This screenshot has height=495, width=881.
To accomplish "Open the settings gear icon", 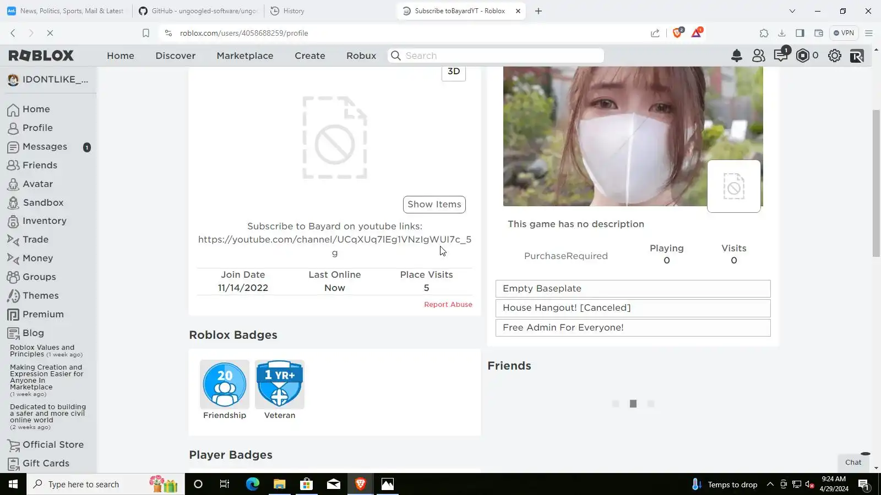I will [x=835, y=56].
